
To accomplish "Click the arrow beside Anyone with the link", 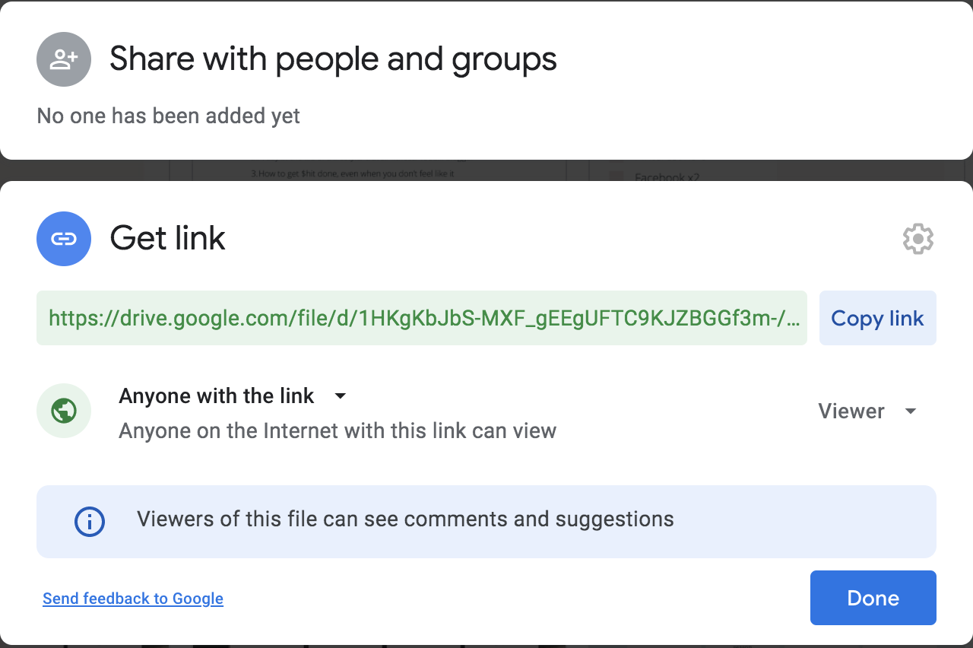I will click(x=341, y=396).
